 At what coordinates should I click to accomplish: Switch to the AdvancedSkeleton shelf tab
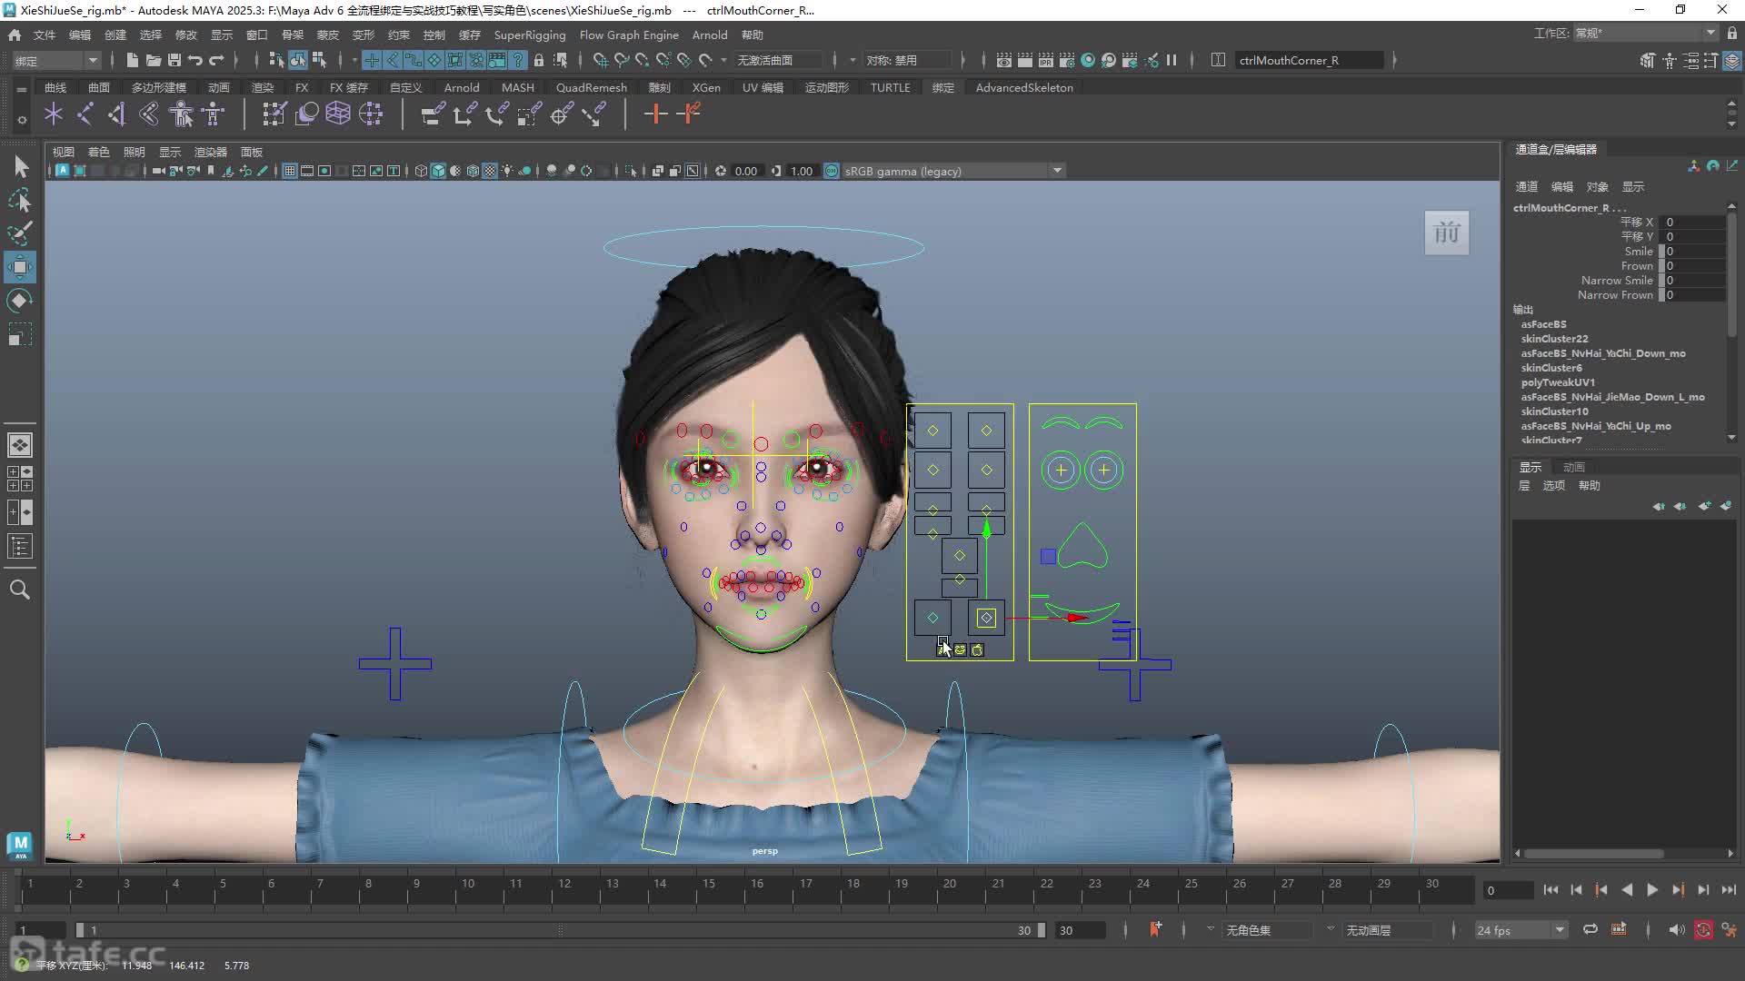point(1024,87)
